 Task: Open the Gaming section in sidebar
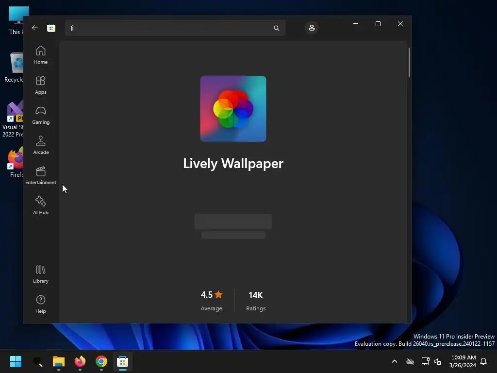(41, 116)
